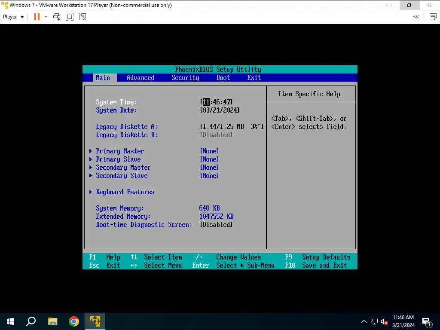The width and height of the screenshot is (440, 330).
Task: Select the System Time hour field
Action: click(206, 102)
